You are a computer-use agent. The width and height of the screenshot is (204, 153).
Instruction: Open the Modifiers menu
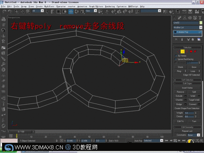[49, 7]
